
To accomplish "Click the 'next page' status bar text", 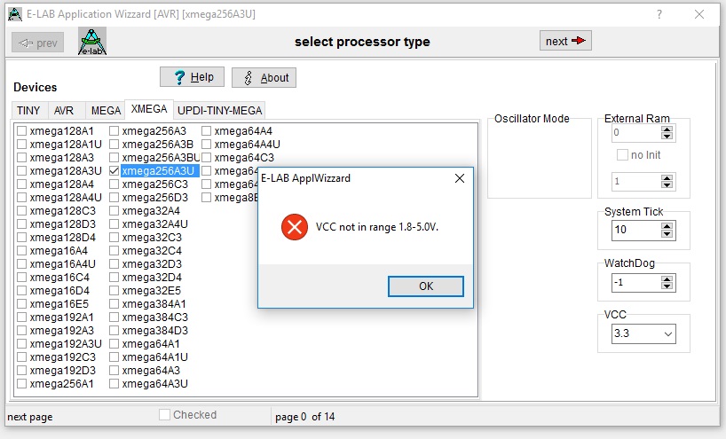I will pyautogui.click(x=30, y=417).
